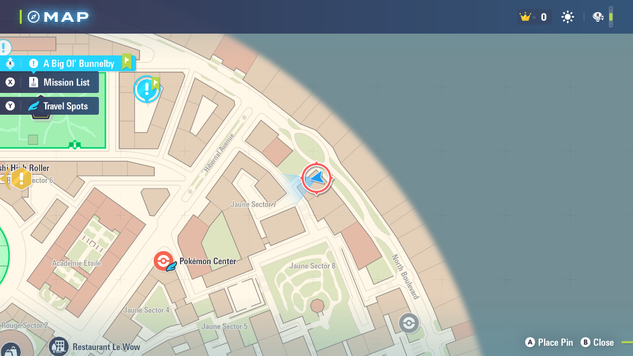Select the gray Poké Ball marker near North Boulevard

[409, 323]
